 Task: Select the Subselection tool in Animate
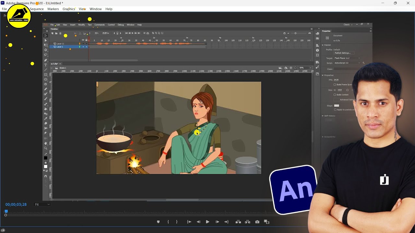pyautogui.click(x=46, y=40)
